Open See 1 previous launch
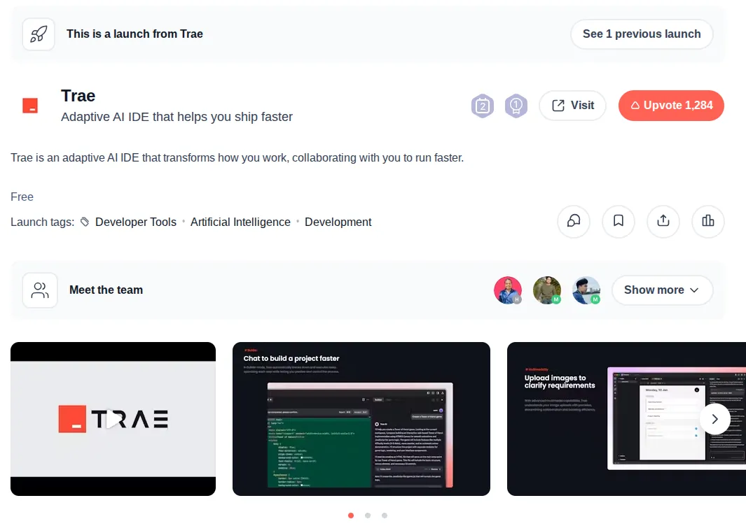 point(641,34)
